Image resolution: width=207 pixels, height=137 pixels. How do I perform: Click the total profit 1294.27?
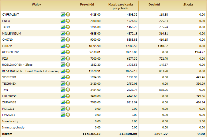pyautogui.click(x=161, y=134)
